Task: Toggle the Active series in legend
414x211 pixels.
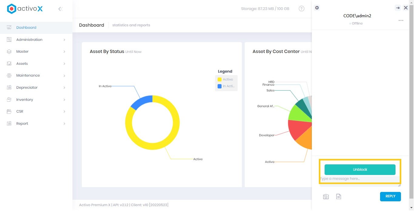Action: (x=225, y=79)
